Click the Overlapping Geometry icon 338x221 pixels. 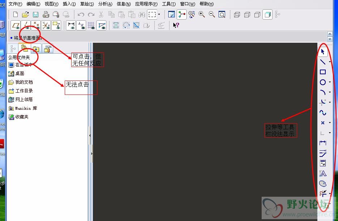136,25
